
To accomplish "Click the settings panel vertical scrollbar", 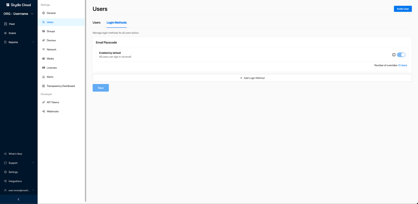I will tap(85, 101).
